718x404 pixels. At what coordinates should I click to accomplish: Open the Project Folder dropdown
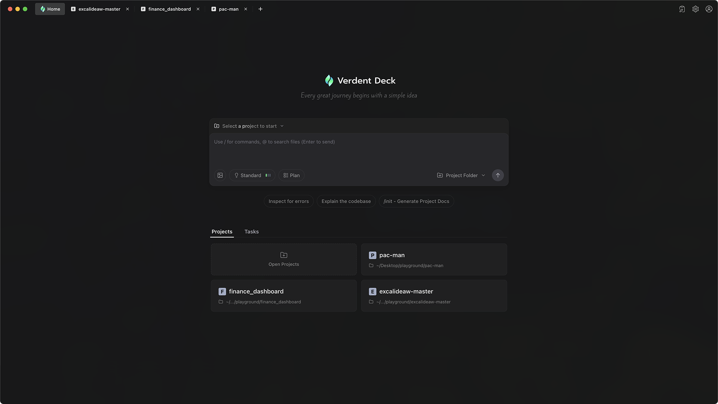pyautogui.click(x=461, y=175)
